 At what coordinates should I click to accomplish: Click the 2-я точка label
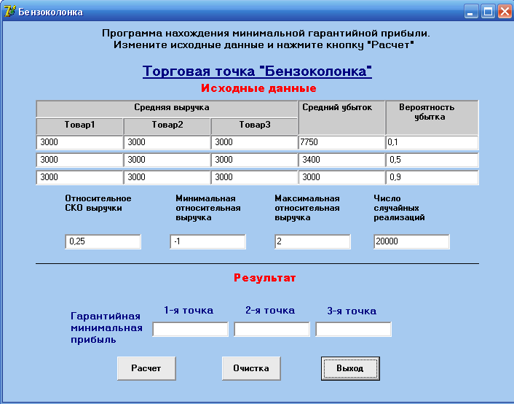[270, 310]
